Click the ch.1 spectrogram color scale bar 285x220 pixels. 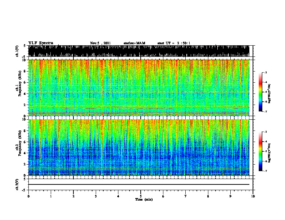tap(260, 92)
